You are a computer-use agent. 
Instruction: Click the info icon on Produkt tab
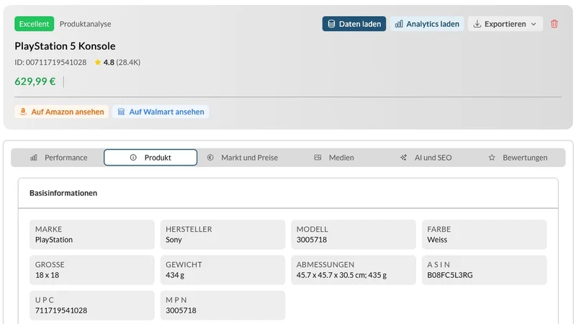click(x=133, y=158)
